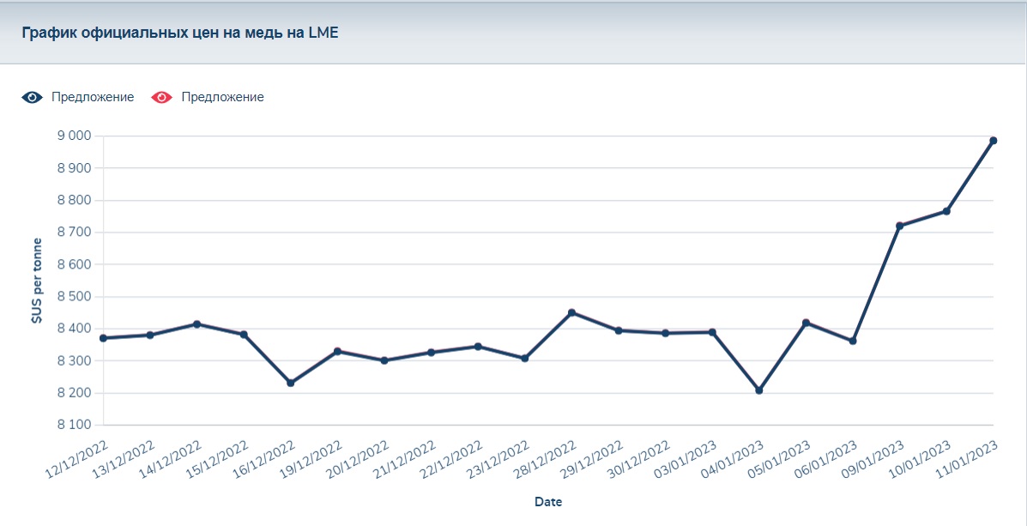The image size is (1027, 526).
Task: Select the data point for 05/01/2023
Action: (806, 323)
